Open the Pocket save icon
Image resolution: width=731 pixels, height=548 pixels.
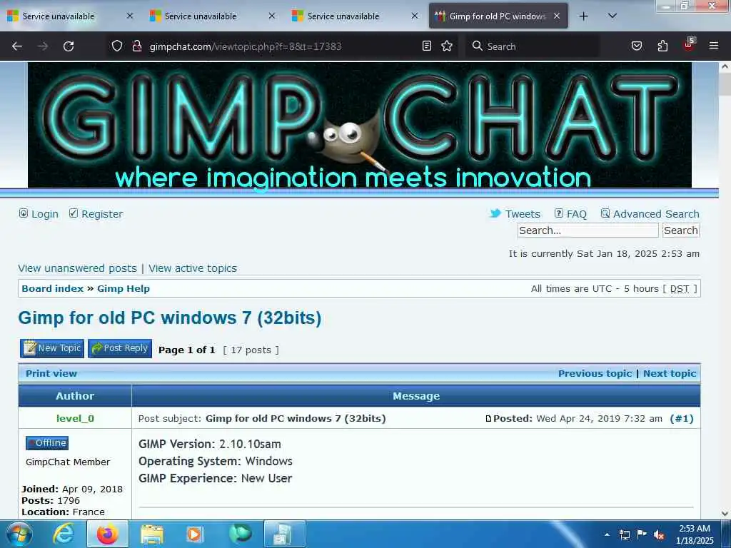[x=636, y=46]
